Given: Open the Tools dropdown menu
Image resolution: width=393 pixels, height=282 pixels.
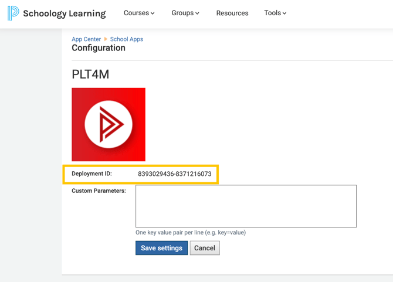Looking at the screenshot, I should pos(275,13).
